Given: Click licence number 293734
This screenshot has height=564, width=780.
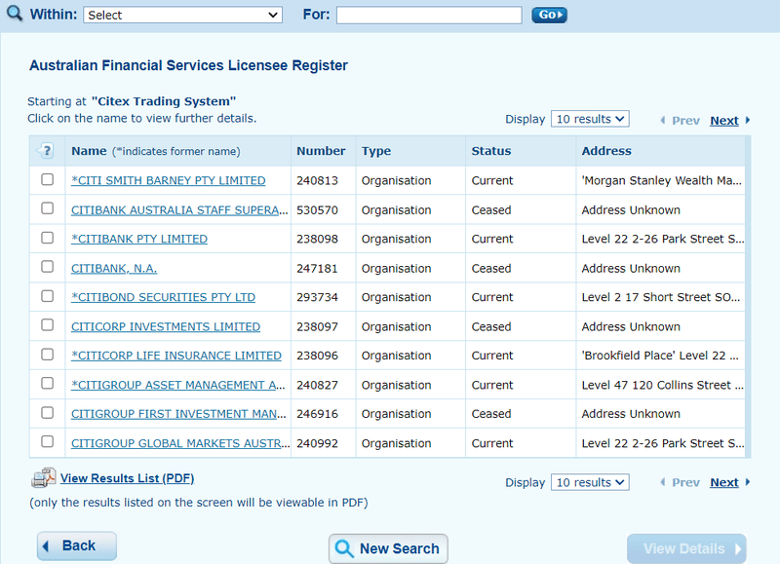Looking at the screenshot, I should 318,297.
